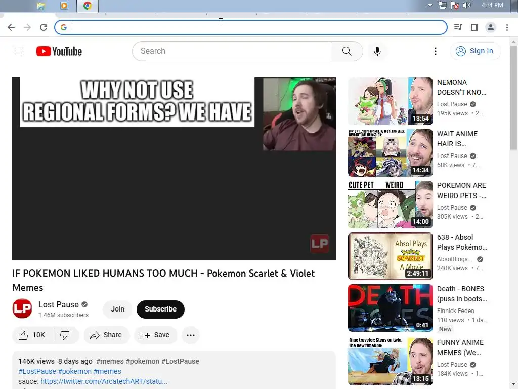Open Chrome three-dot menu

point(507,27)
